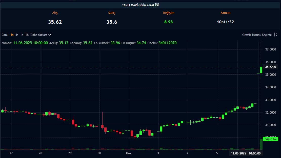281x158 pixels.
Task: Click the Kapanış value 35.62
Action: pyautogui.click(x=88, y=43)
